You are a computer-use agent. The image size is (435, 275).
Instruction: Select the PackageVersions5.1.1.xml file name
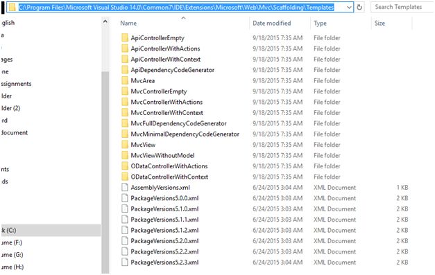tap(164, 220)
